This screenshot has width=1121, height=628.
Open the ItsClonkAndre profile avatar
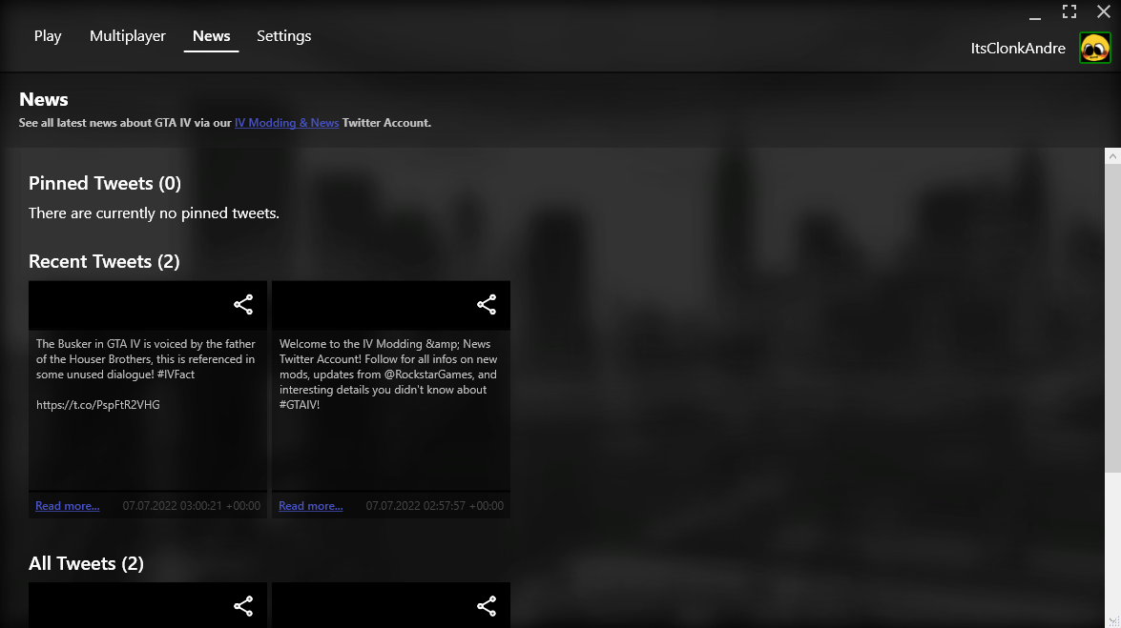1094,48
